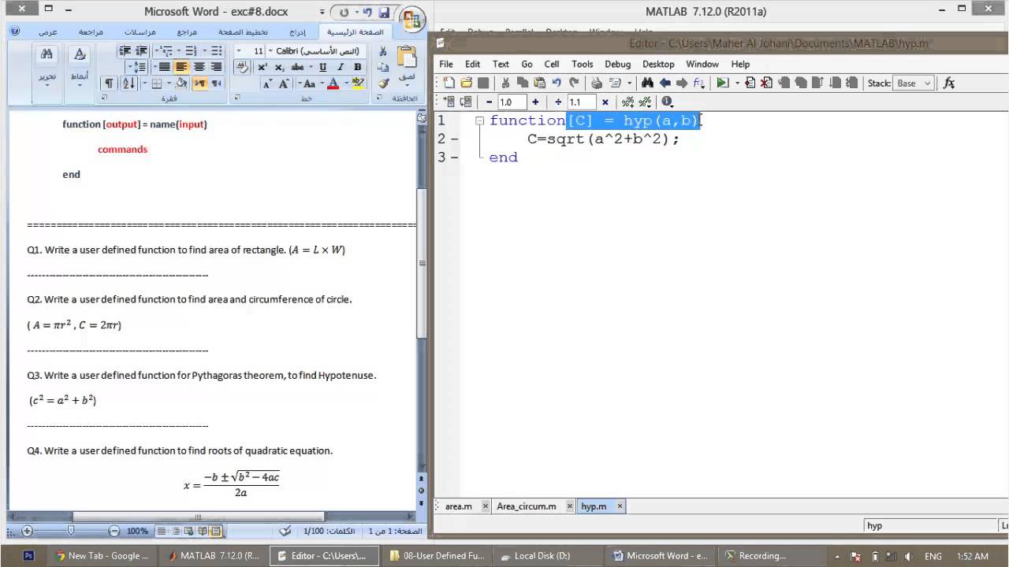Toggle center alignment in Word paragraph group

point(199,67)
